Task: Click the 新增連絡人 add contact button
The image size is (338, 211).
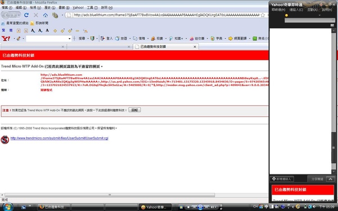Action: click(x=282, y=179)
